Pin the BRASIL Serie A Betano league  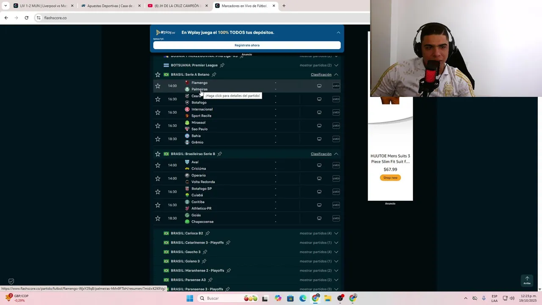click(214, 75)
